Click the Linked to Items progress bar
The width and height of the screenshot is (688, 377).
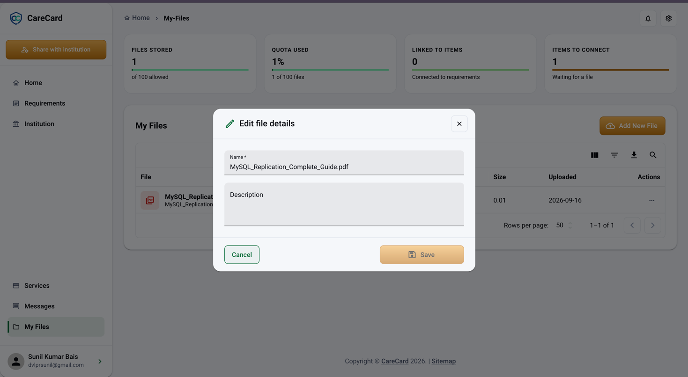coord(470,70)
